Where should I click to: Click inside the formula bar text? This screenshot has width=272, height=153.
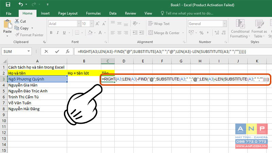tap(162, 52)
